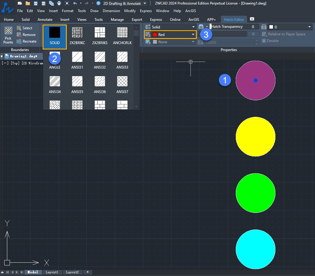
Task: Jump to the last layout tab arrow
Action: (22, 272)
